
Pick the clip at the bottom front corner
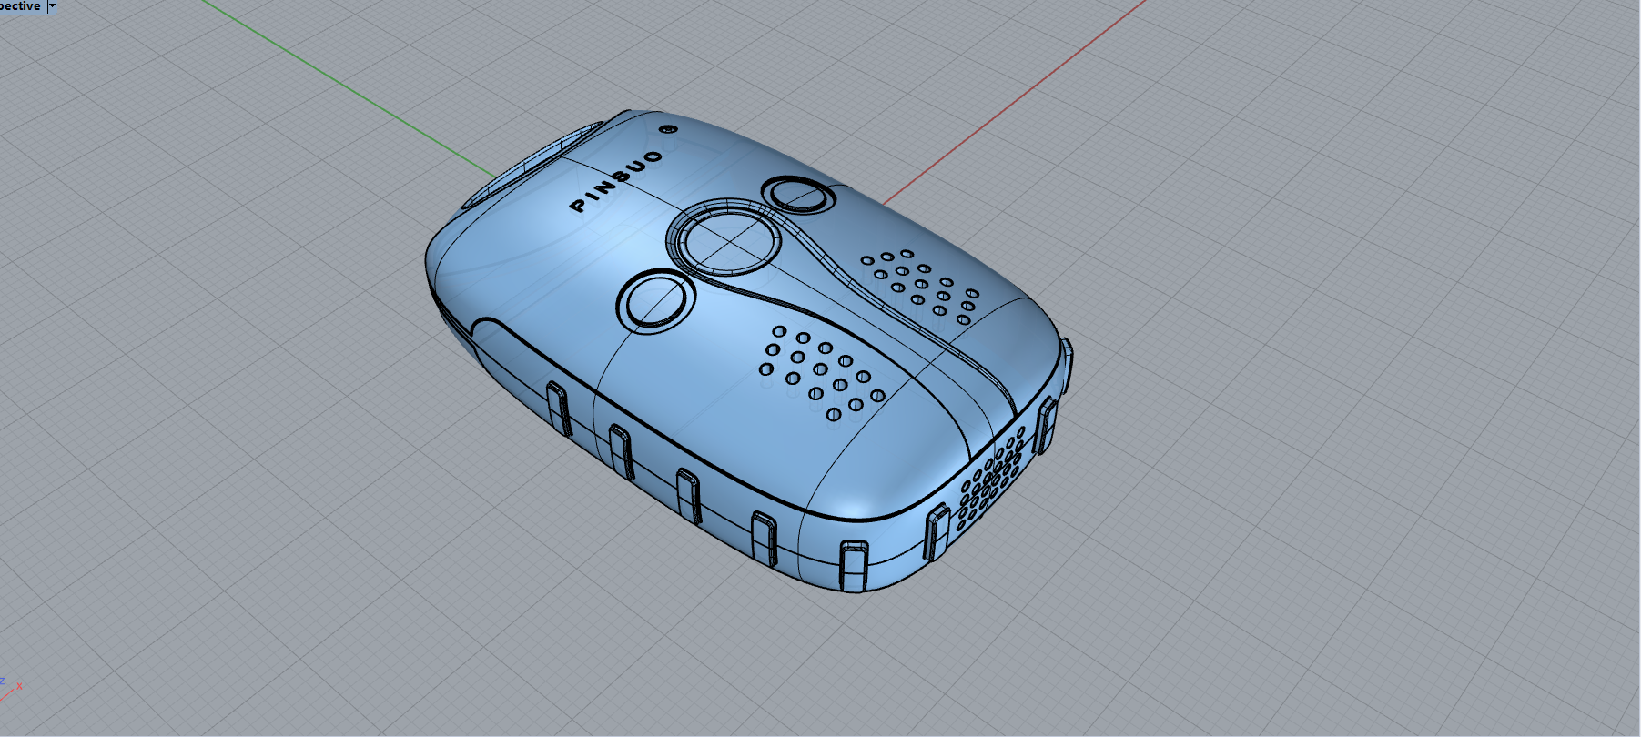pos(853,564)
